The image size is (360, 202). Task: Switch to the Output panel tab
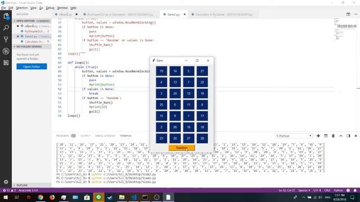[85, 136]
